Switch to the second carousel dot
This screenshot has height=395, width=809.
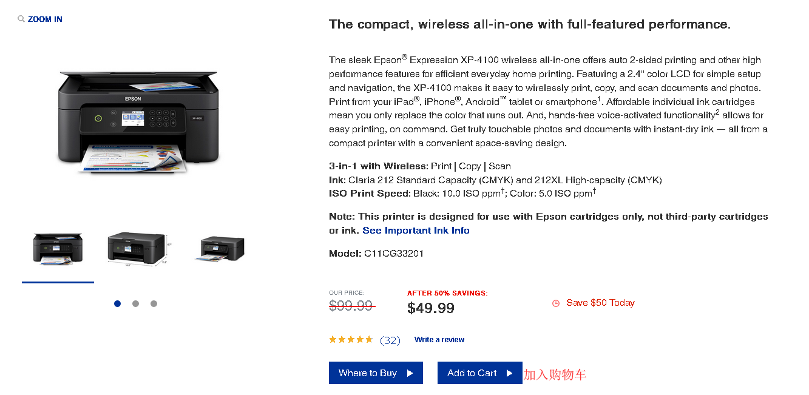point(135,303)
